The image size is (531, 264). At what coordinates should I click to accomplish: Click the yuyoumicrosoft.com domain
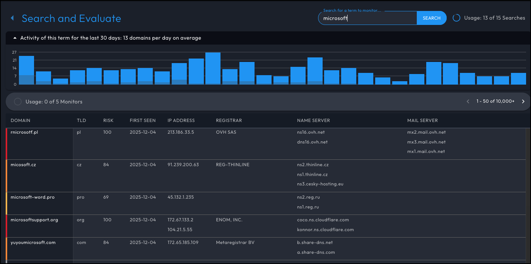click(33, 242)
